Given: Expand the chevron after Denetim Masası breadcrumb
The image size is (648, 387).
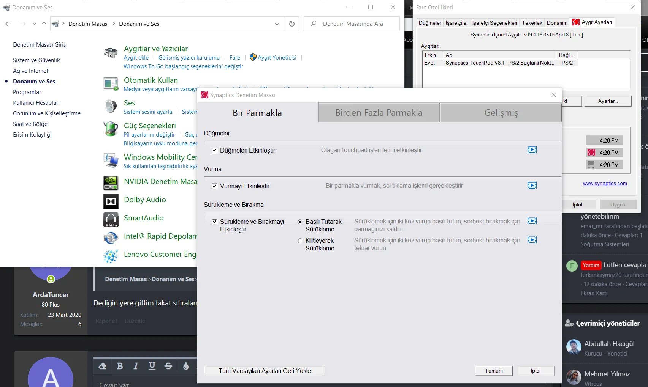Looking at the screenshot, I should coord(114,24).
